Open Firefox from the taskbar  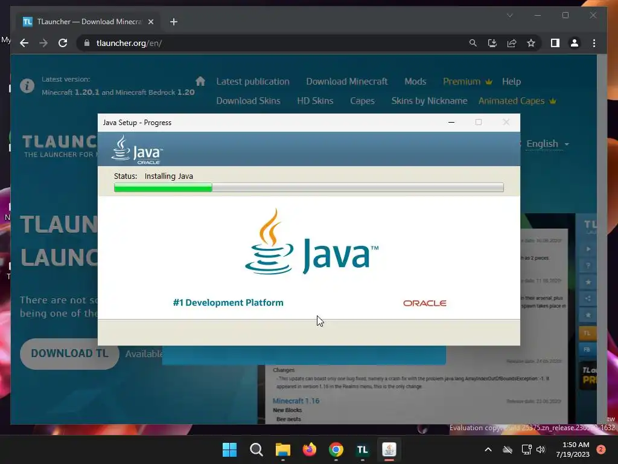pyautogui.click(x=310, y=449)
